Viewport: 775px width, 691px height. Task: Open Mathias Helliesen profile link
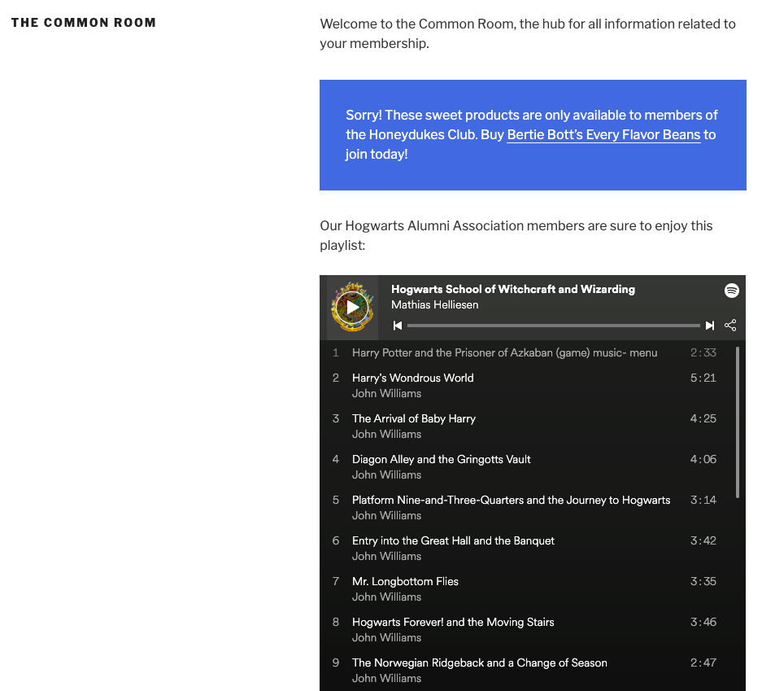(x=434, y=304)
